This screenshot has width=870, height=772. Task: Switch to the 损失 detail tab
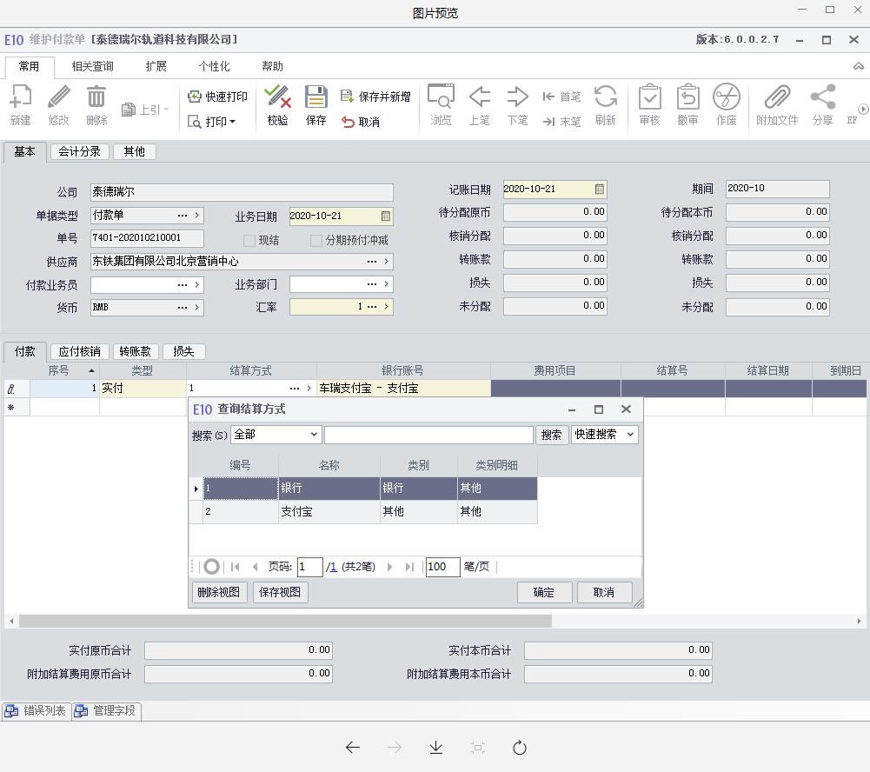[183, 351]
